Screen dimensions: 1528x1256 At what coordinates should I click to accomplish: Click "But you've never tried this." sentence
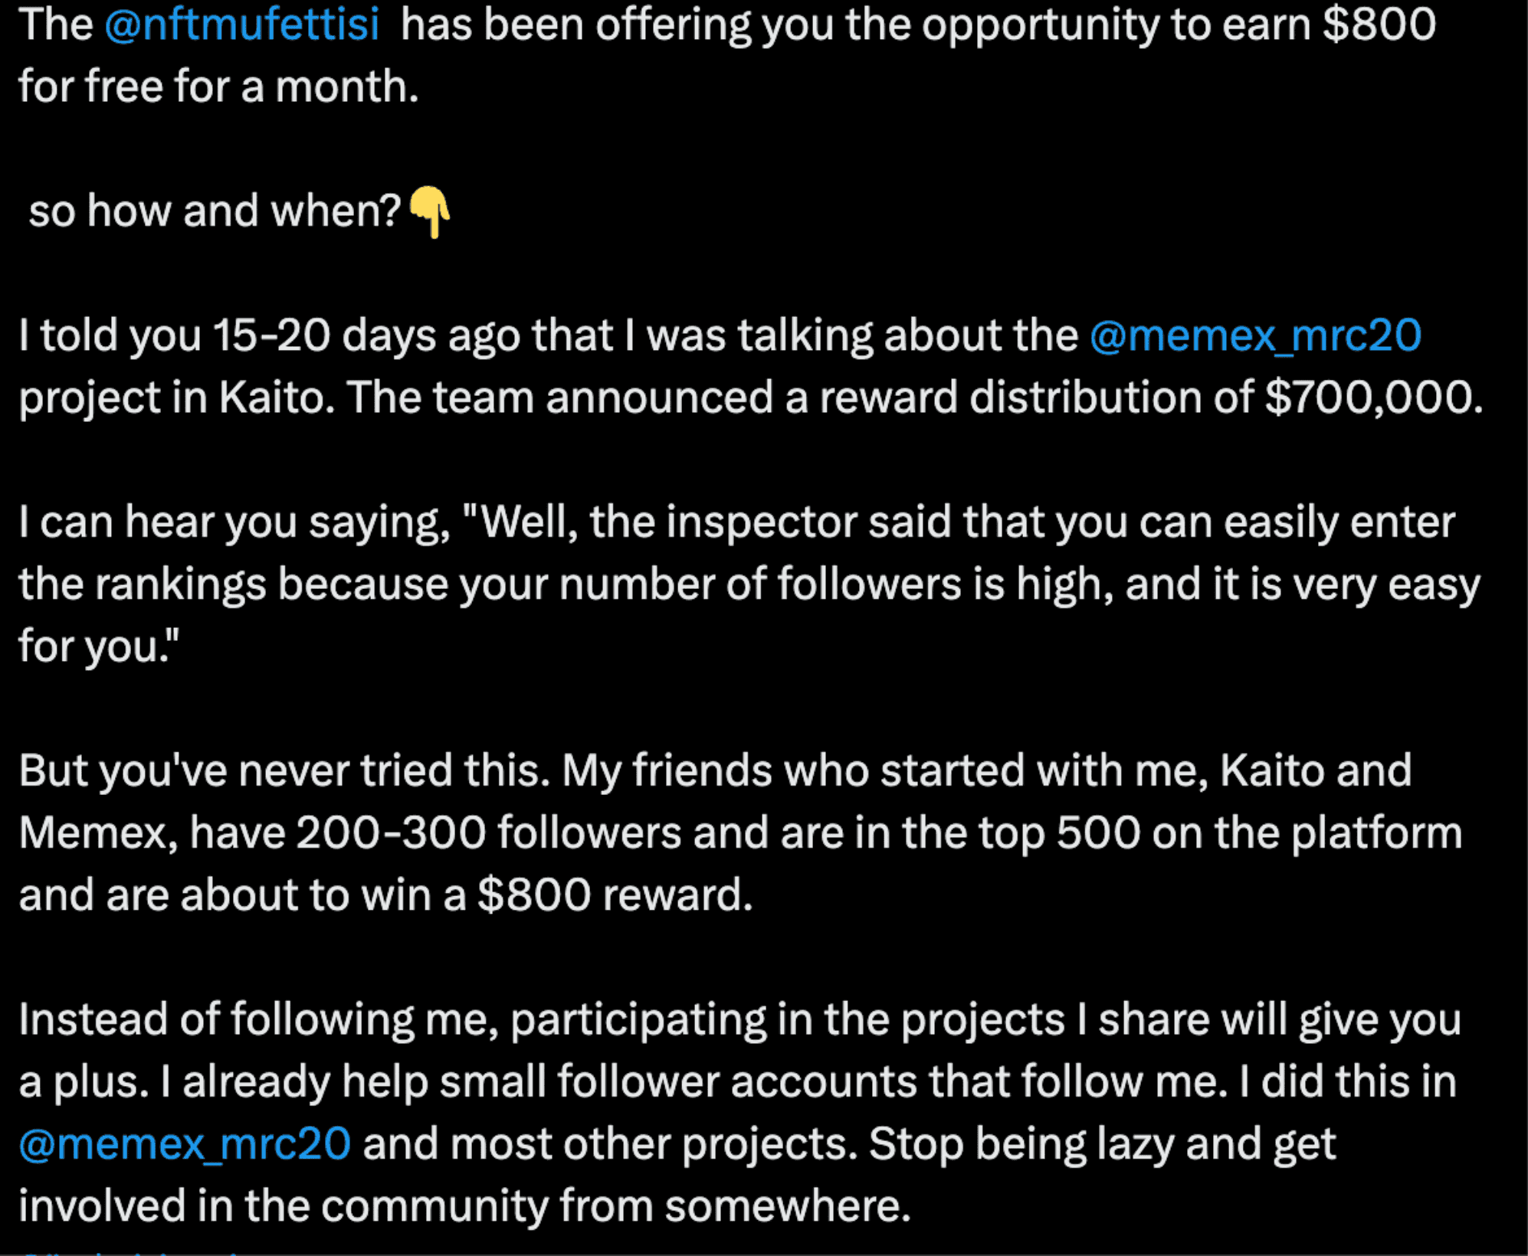tap(284, 770)
